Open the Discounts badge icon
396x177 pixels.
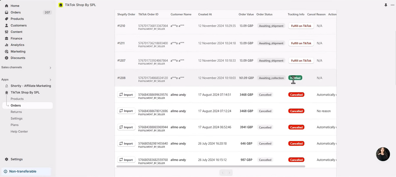coord(7,58)
